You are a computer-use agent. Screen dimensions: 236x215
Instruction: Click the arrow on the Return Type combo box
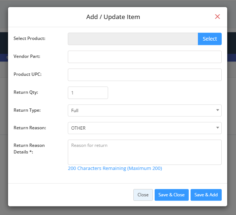217,110
